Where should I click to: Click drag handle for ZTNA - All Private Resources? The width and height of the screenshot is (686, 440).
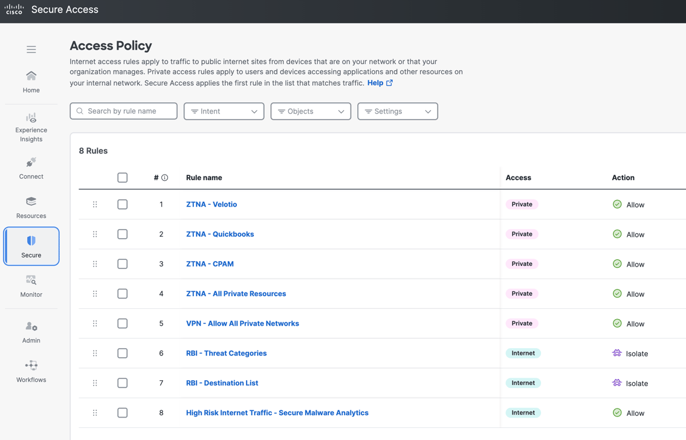click(x=95, y=294)
